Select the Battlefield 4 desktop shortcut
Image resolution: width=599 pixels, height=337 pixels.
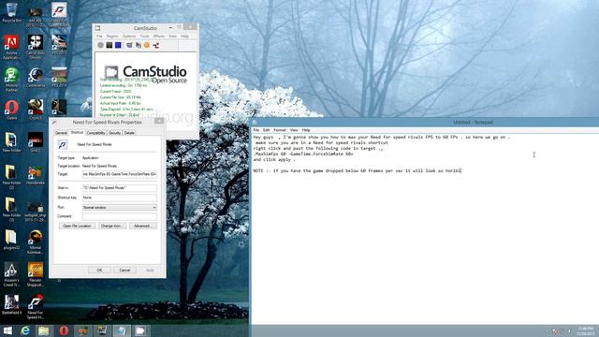tap(11, 304)
